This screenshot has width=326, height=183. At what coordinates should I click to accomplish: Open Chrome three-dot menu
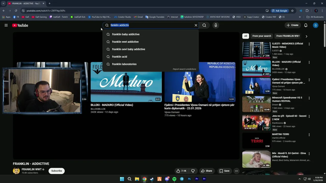pos(322,11)
